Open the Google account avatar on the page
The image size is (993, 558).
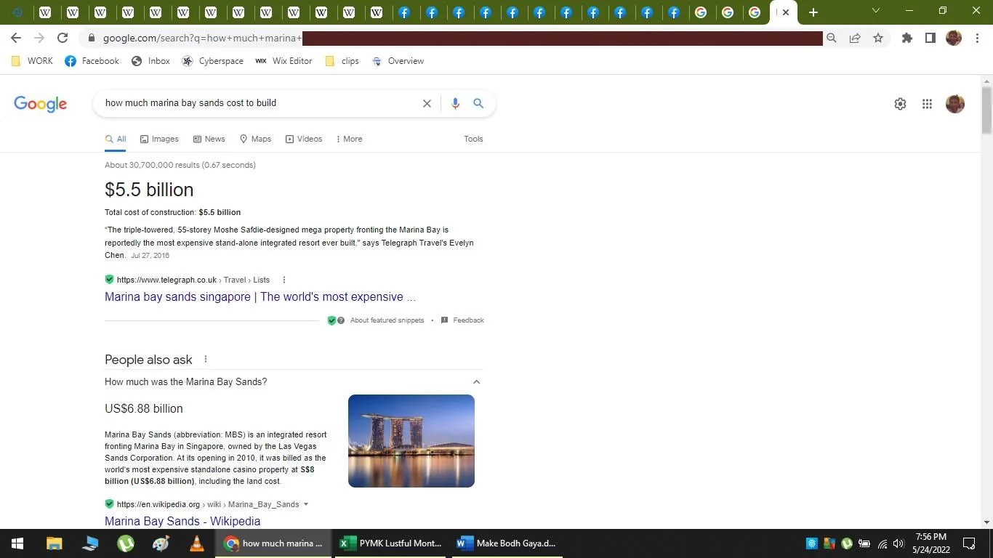955,104
